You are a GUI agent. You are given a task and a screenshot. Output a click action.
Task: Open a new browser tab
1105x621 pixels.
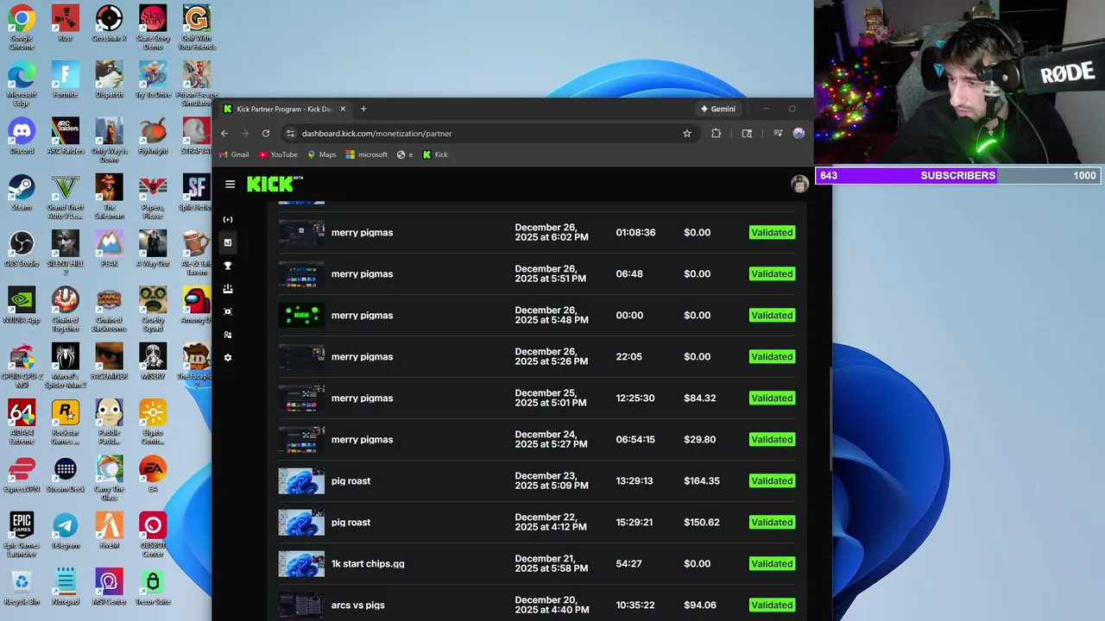pos(363,109)
